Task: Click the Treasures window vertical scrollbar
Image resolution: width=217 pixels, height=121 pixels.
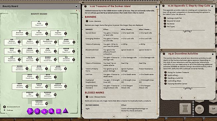Action: (157, 61)
